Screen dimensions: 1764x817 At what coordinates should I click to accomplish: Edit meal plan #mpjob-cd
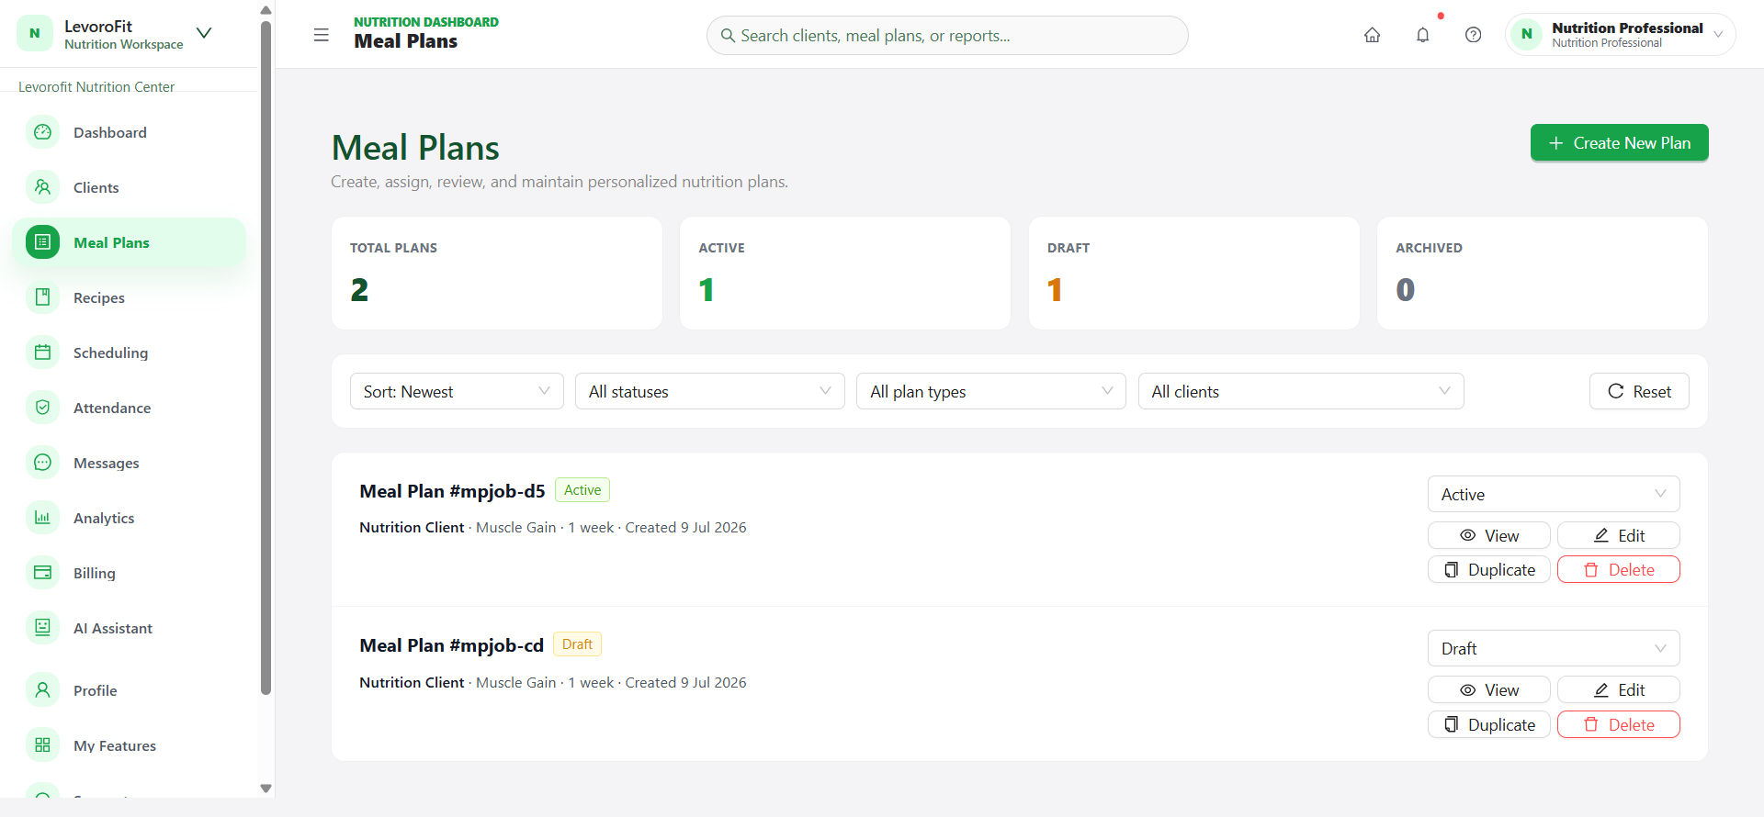pos(1618,689)
